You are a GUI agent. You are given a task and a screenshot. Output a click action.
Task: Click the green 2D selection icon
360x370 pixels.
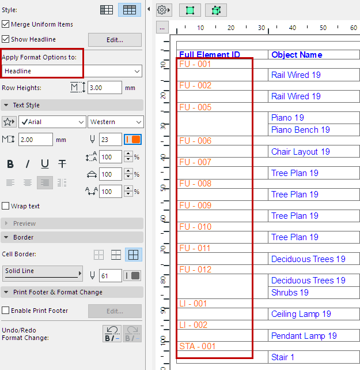click(x=190, y=10)
